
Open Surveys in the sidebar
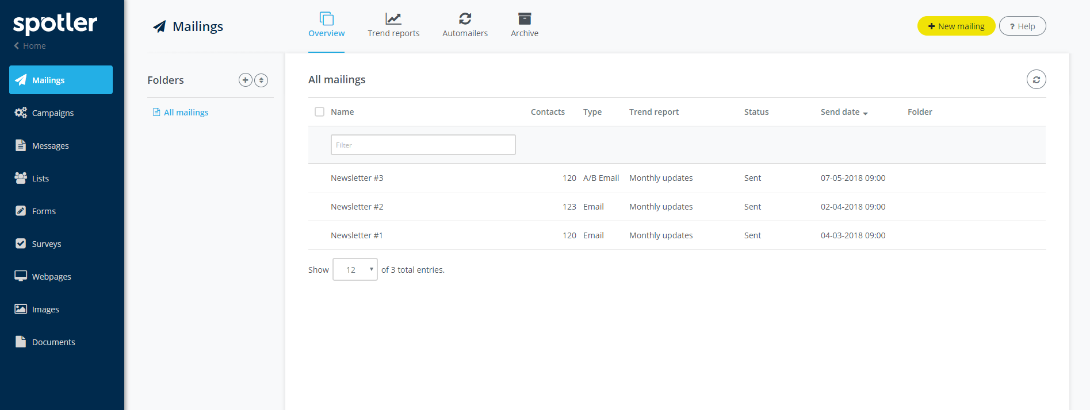click(x=46, y=244)
